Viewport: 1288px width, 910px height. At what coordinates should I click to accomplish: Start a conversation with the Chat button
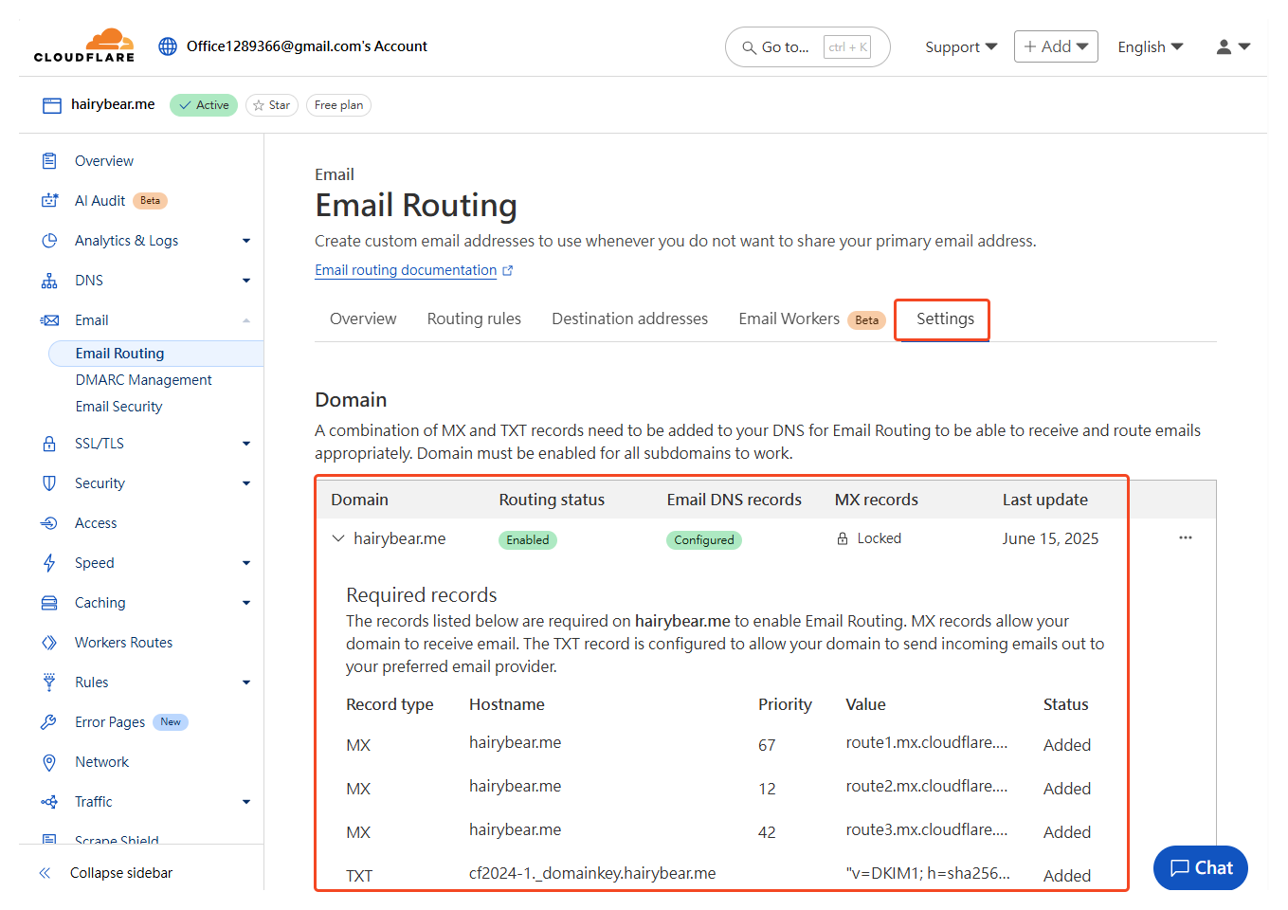(x=1200, y=867)
